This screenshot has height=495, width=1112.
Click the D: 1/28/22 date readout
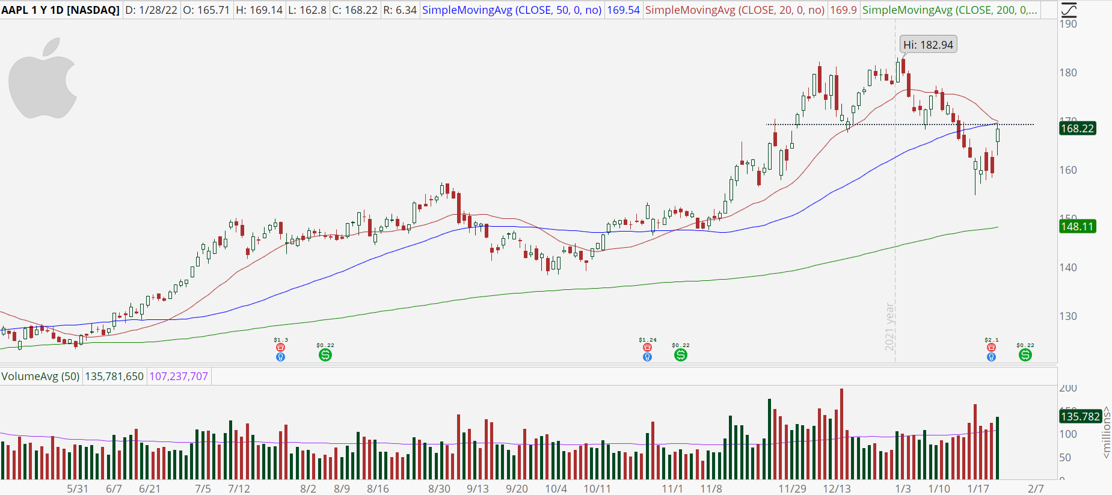pyautogui.click(x=151, y=10)
